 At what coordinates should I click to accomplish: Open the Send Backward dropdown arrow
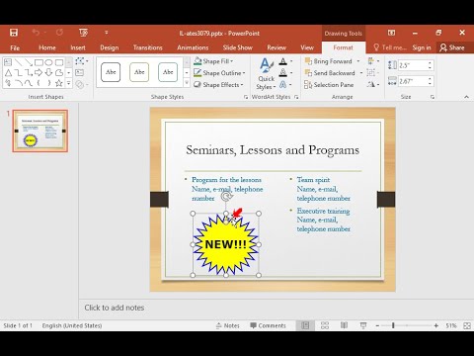[361, 73]
